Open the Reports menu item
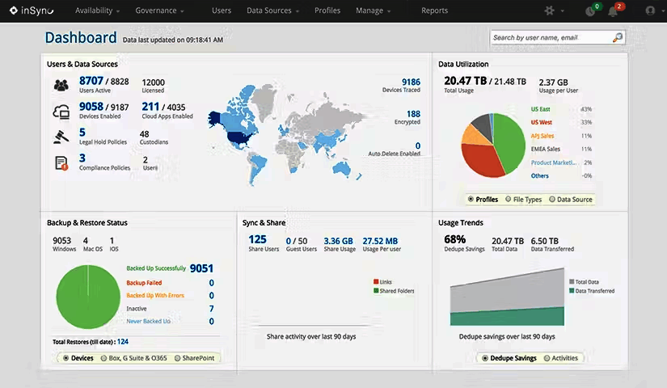The height and width of the screenshot is (388, 667). coord(434,11)
